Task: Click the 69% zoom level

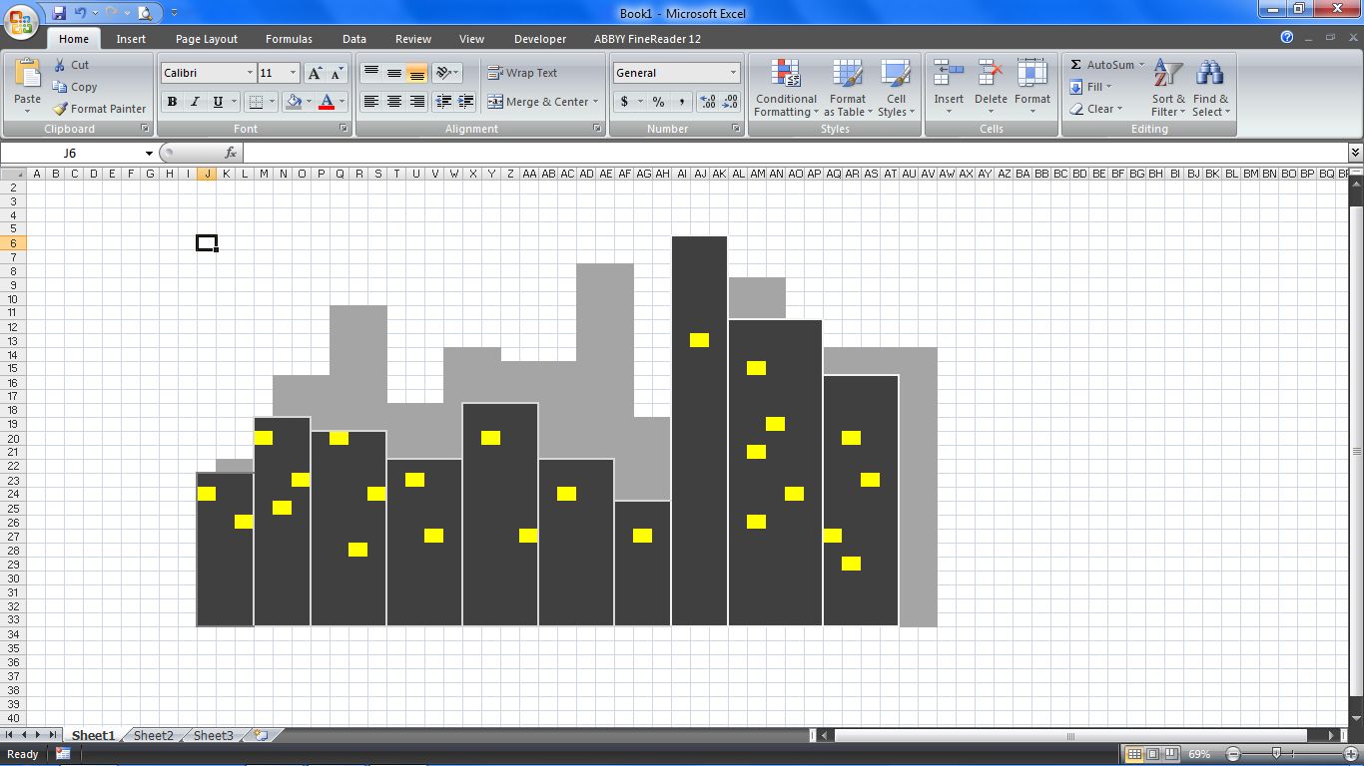Action: pos(1200,754)
